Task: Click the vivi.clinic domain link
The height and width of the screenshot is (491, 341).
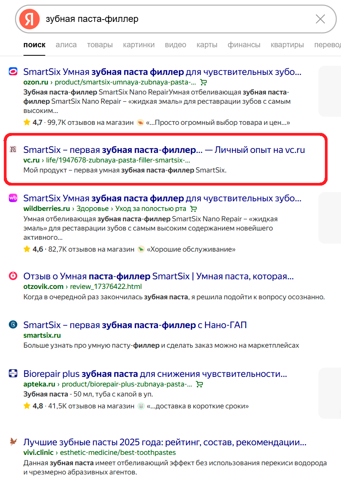Action: coord(39,453)
